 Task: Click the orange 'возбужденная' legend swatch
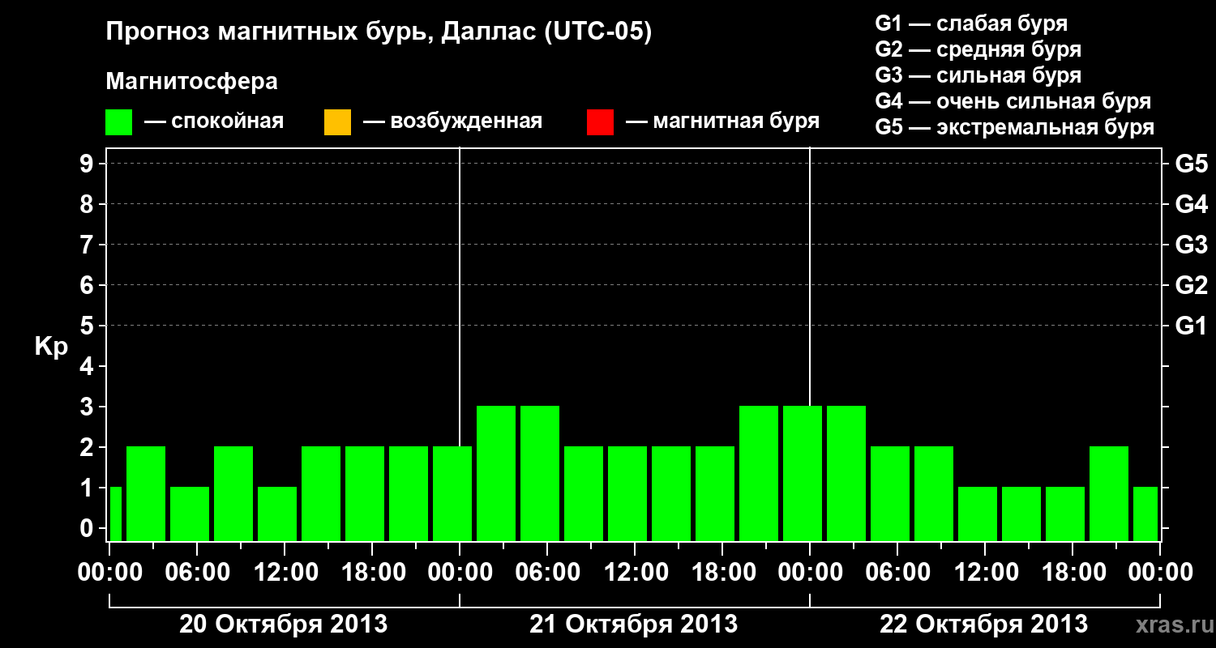click(x=337, y=122)
